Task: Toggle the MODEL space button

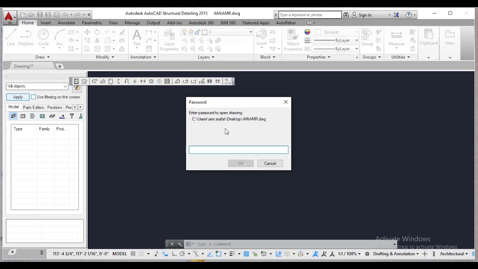Action: (119, 254)
